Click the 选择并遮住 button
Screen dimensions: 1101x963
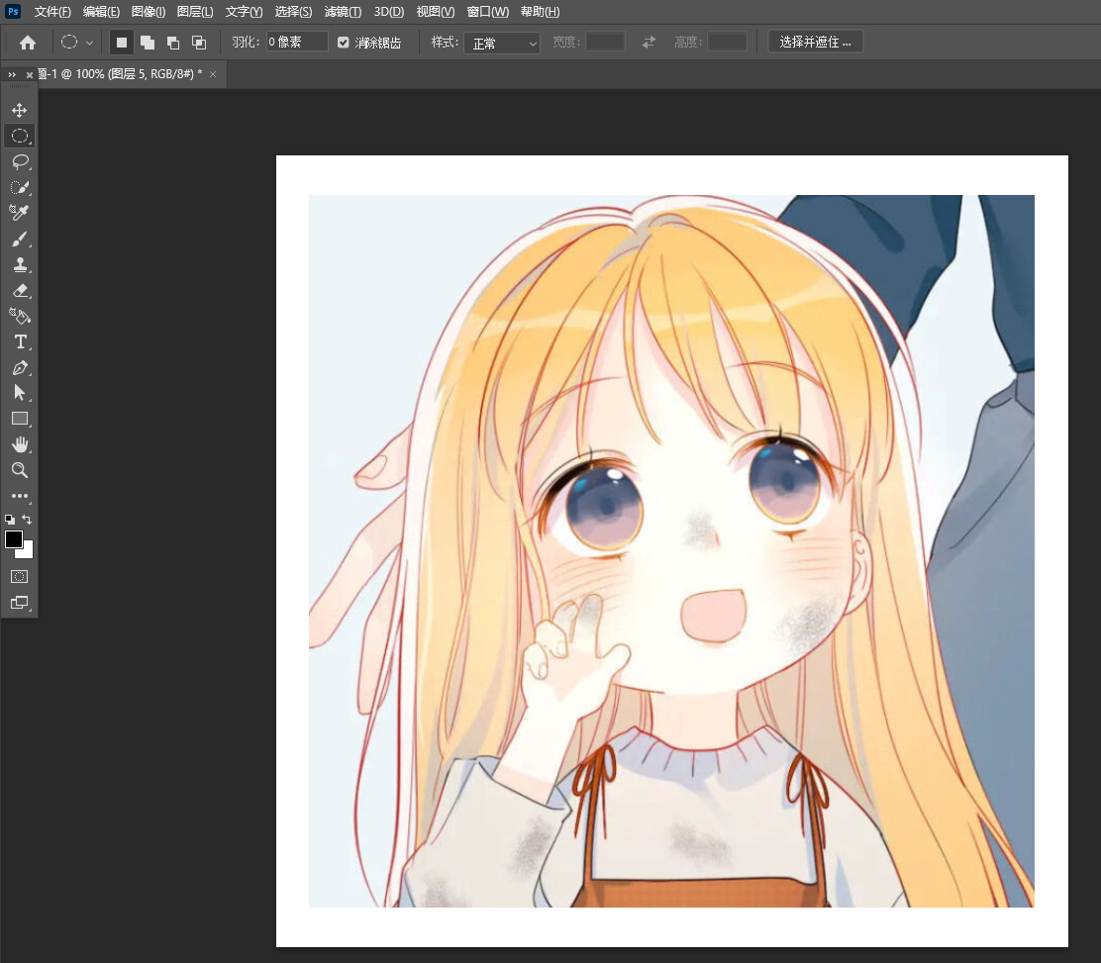815,43
